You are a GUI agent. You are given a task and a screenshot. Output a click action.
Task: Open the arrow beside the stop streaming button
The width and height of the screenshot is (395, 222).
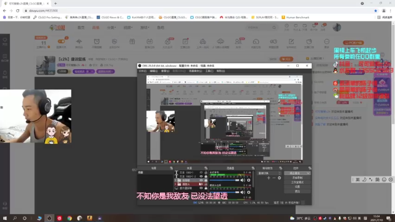(308, 173)
